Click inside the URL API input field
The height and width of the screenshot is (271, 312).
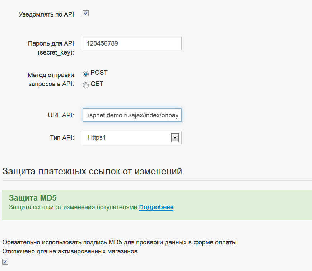(132, 115)
